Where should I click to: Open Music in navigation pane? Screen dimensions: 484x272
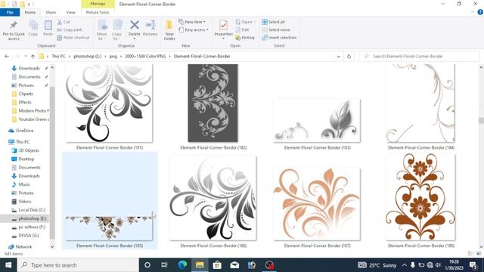[x=24, y=184]
